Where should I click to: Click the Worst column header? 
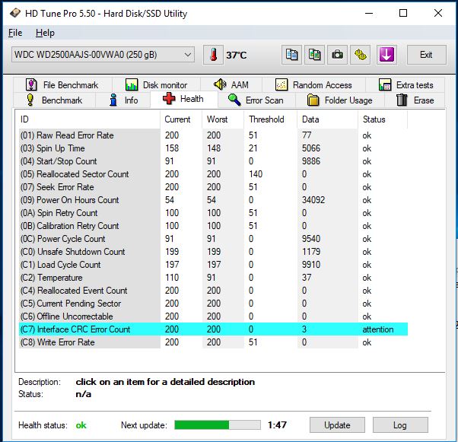point(223,119)
